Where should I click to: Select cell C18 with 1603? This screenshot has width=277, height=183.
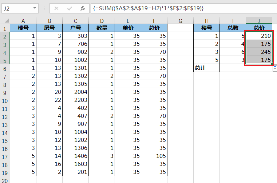(x=75, y=164)
